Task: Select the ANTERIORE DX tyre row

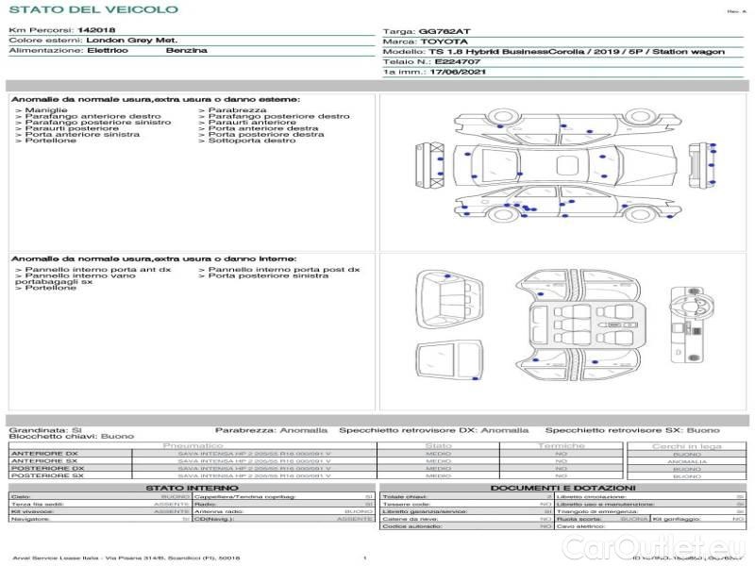Action: 189,454
